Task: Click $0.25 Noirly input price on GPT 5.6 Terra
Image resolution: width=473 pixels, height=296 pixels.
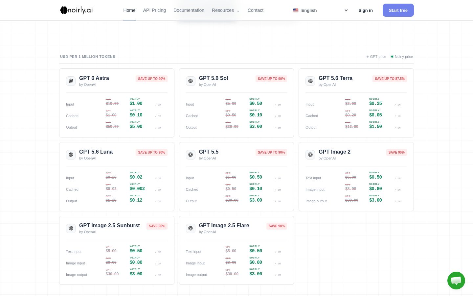Action: coord(375,103)
